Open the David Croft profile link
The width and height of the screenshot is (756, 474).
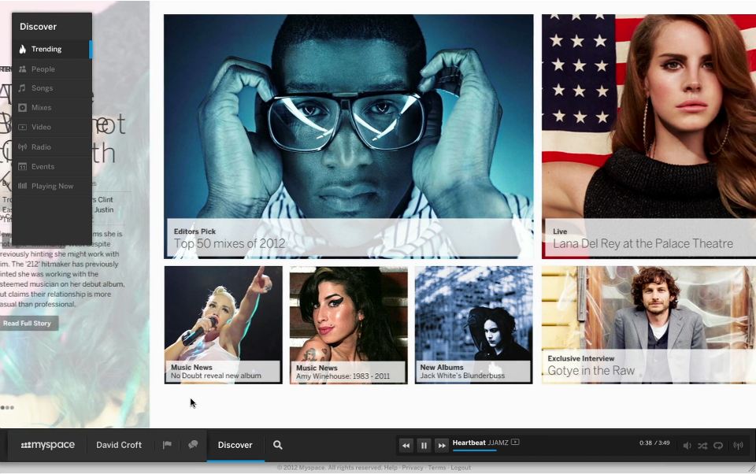[x=119, y=445]
